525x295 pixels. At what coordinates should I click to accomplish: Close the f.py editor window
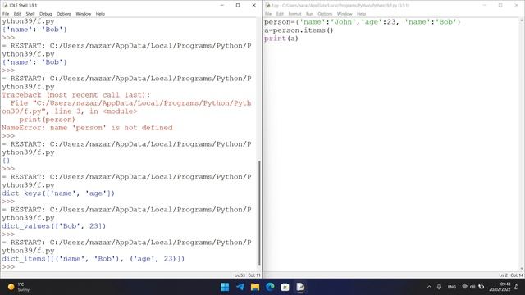[516, 5]
